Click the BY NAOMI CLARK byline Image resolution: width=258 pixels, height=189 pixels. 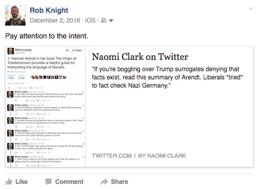(x=162, y=156)
